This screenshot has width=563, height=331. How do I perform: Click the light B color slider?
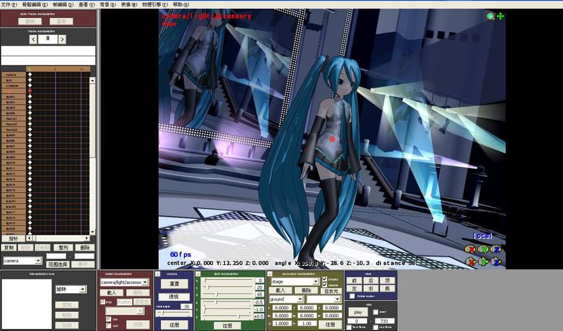[228, 295]
